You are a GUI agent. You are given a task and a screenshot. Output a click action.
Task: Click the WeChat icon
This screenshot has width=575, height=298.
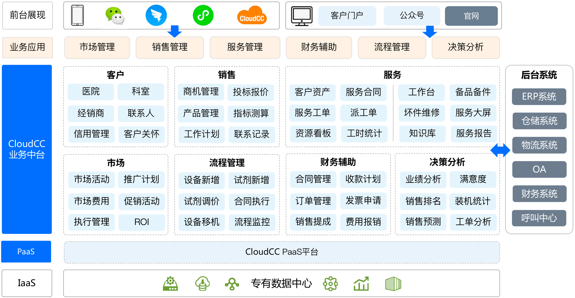[115, 16]
